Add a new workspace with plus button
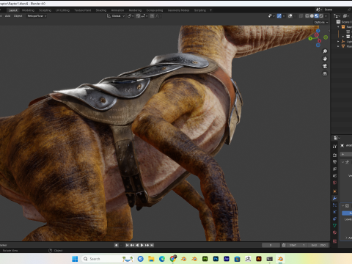Viewport: 352px width, 264px height. [x=210, y=10]
